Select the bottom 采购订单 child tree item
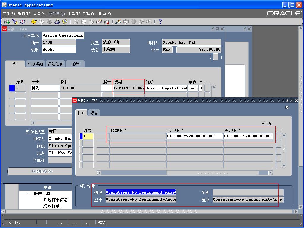 tap(51, 206)
